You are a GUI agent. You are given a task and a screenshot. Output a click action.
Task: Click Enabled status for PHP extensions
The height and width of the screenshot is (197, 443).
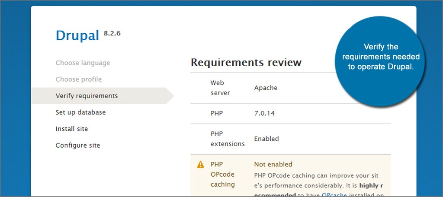pyautogui.click(x=266, y=139)
